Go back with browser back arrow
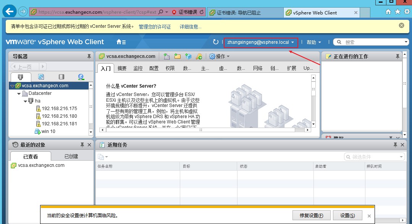The height and width of the screenshot is (224, 412). click(10, 11)
